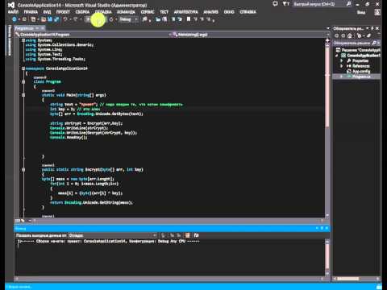Click the Open File toolbar icon
Viewport: 387px width, 290px height.
coord(44,19)
